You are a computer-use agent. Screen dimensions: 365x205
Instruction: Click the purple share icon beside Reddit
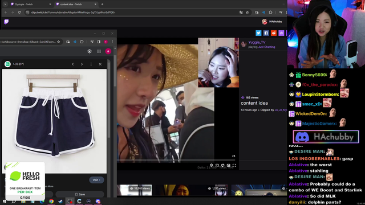point(281,33)
